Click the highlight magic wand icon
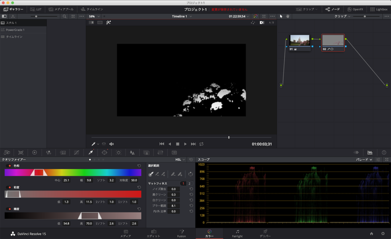Image resolution: width=391 pixels, height=239 pixels. (108, 22)
